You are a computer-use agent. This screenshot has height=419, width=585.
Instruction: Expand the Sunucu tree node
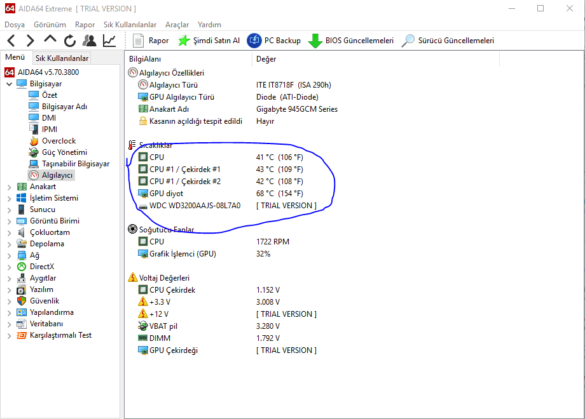10,210
